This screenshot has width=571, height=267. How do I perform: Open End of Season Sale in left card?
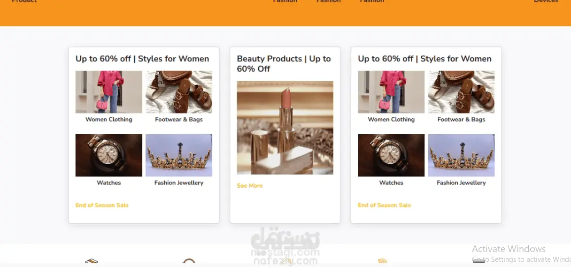point(102,205)
